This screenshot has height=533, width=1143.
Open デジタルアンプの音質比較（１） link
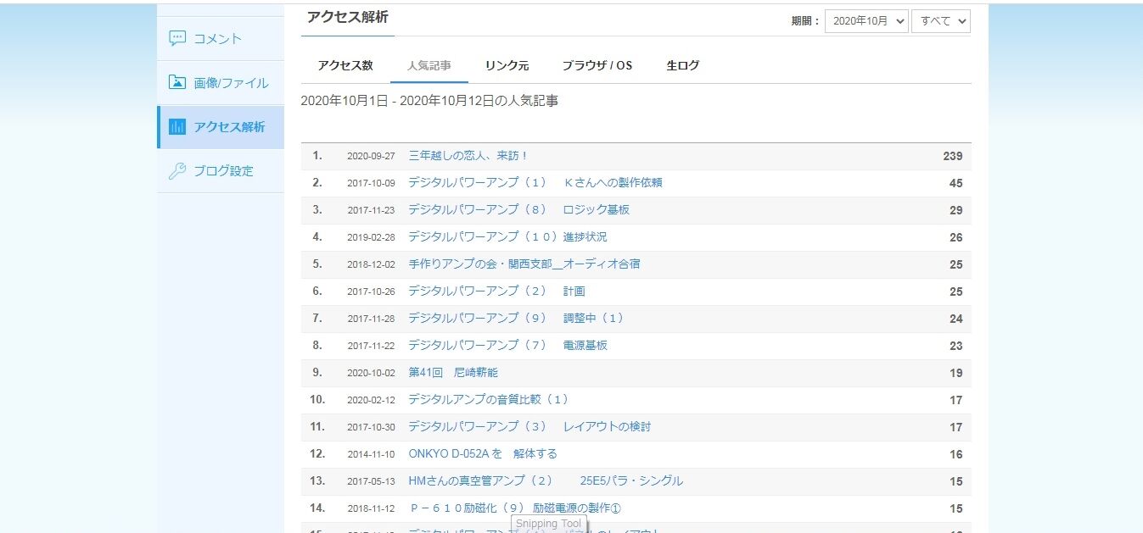[x=488, y=399]
